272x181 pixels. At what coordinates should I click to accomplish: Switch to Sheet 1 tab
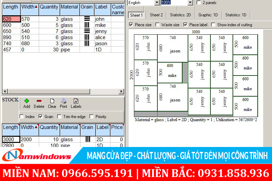(x=136, y=15)
